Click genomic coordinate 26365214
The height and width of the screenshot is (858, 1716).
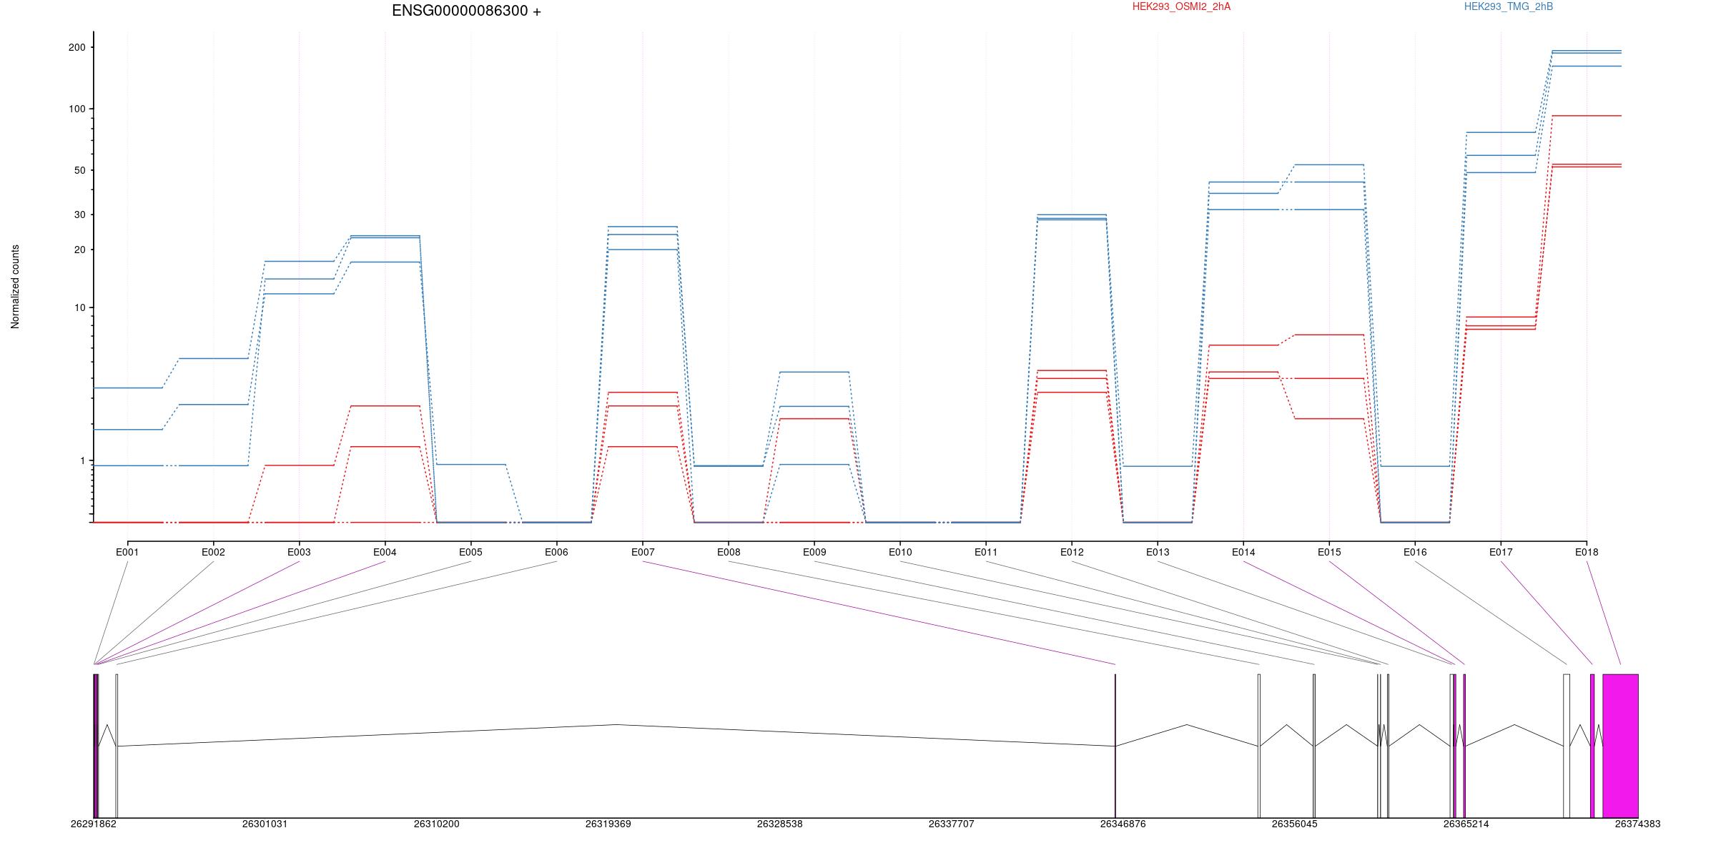click(x=1466, y=824)
